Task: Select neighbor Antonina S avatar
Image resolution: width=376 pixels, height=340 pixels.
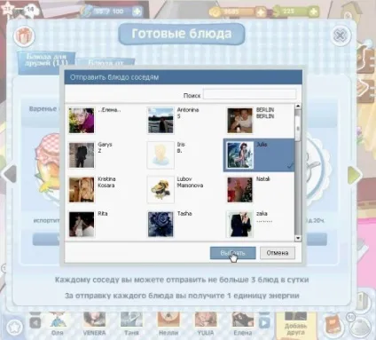Action: coord(161,121)
